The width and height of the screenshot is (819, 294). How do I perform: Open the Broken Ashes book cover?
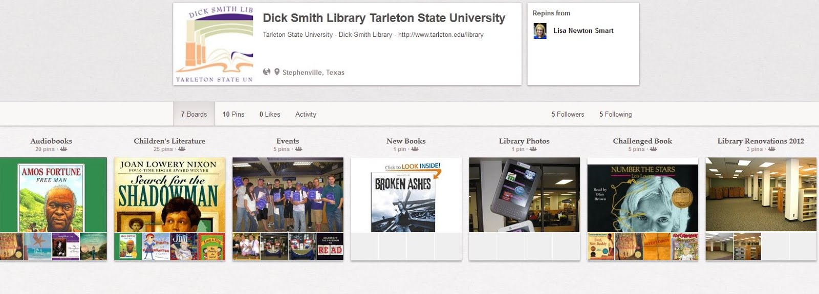(x=406, y=195)
